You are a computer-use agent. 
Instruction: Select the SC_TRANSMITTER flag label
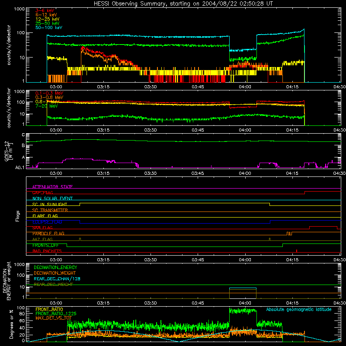pos(50,210)
